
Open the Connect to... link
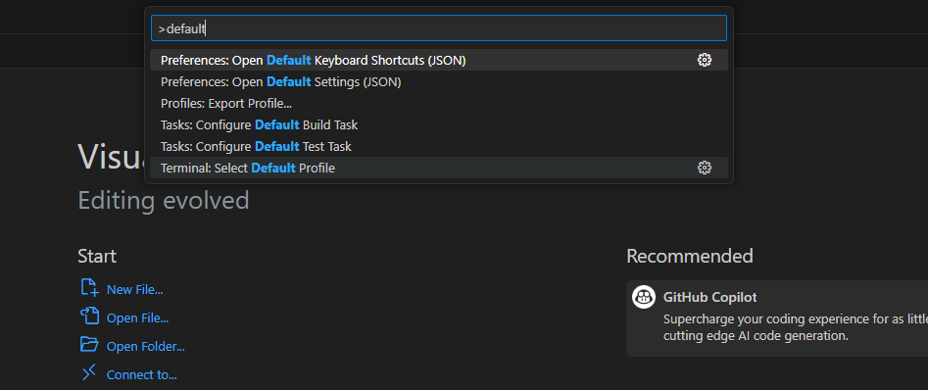141,374
